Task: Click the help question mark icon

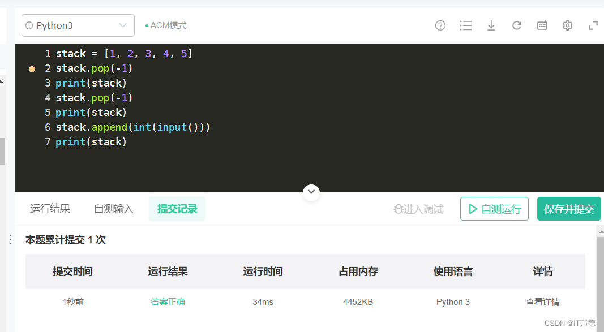Action: 440,25
